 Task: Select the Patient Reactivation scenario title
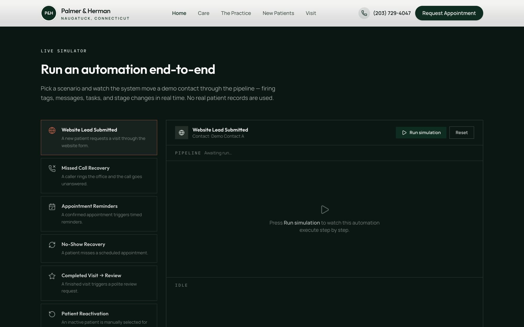pos(85,314)
